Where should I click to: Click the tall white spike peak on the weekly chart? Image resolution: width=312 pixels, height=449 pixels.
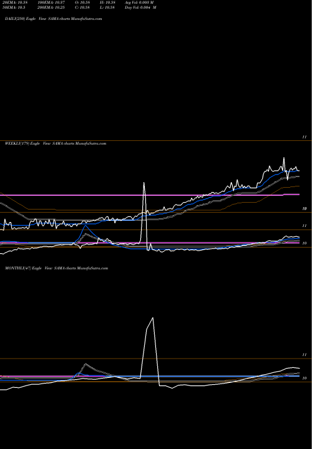pyautogui.click(x=144, y=183)
